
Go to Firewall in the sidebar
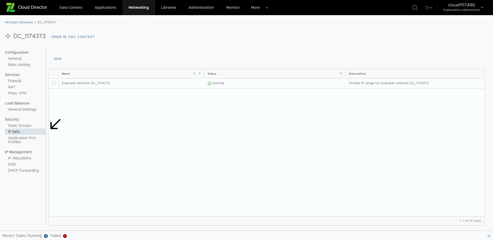(15, 81)
